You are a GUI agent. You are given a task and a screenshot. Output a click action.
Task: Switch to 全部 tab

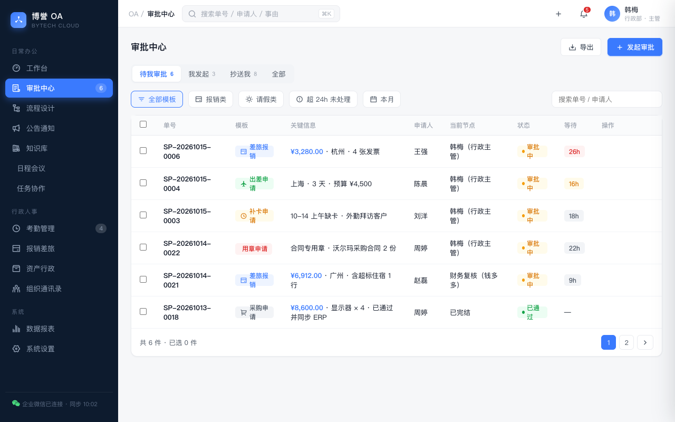tap(279, 74)
